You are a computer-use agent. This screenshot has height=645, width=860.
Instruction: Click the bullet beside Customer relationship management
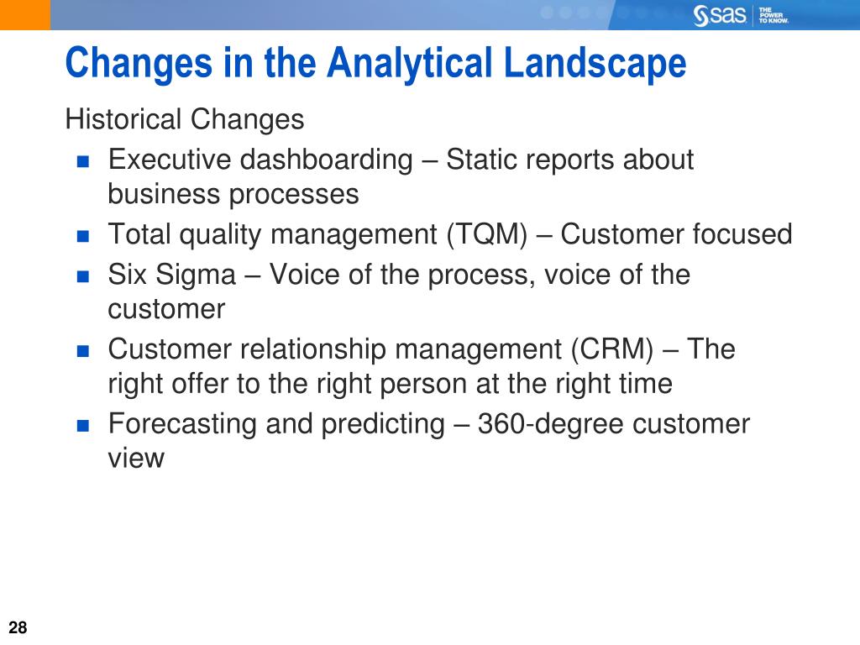(x=83, y=351)
